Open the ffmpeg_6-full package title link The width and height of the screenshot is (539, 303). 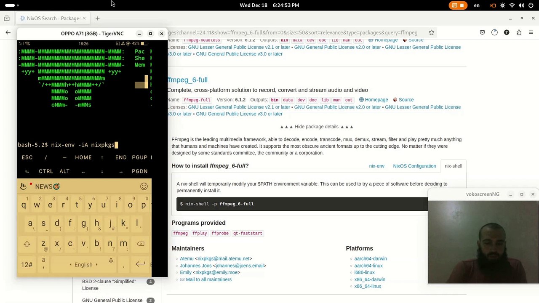[x=187, y=80]
